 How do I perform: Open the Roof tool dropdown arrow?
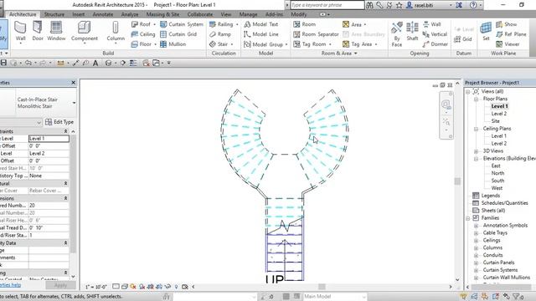[154, 24]
